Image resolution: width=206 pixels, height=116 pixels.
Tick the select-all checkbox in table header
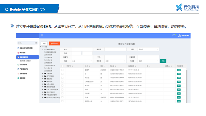pos(62,66)
